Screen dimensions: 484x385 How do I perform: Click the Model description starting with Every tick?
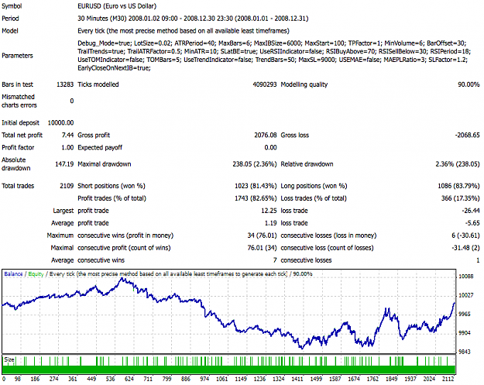click(184, 31)
